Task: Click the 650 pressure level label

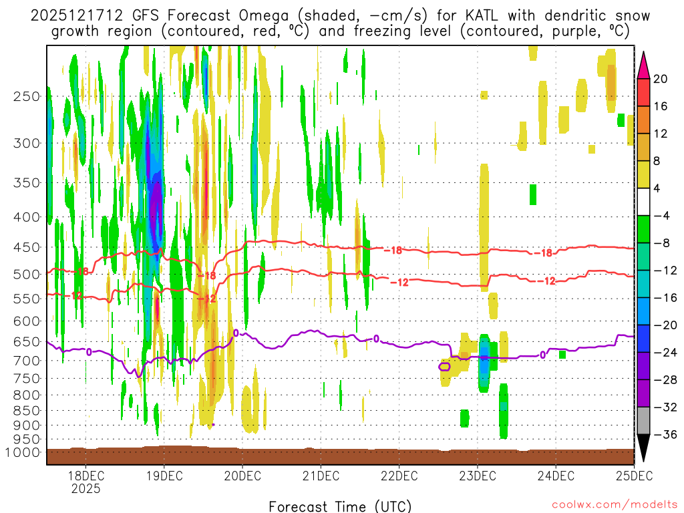Action: pos(27,341)
